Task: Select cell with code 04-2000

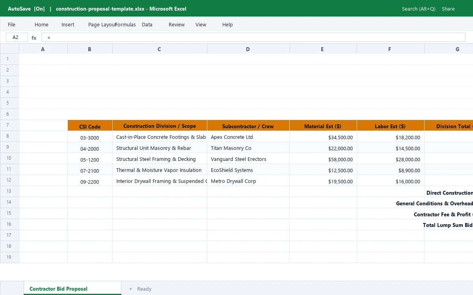Action: pyautogui.click(x=90, y=147)
